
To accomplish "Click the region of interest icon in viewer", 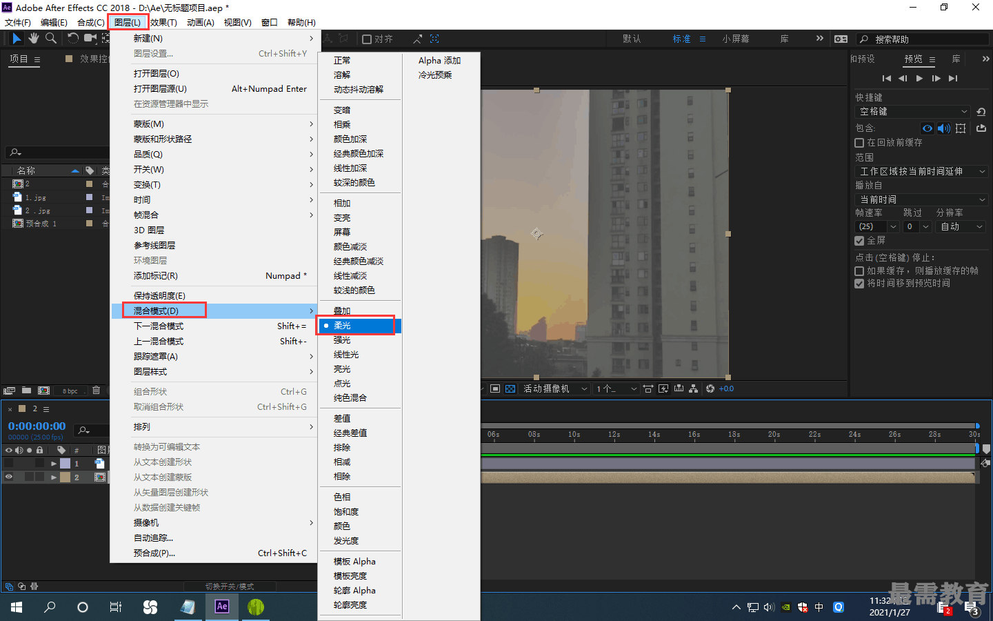I will point(495,388).
